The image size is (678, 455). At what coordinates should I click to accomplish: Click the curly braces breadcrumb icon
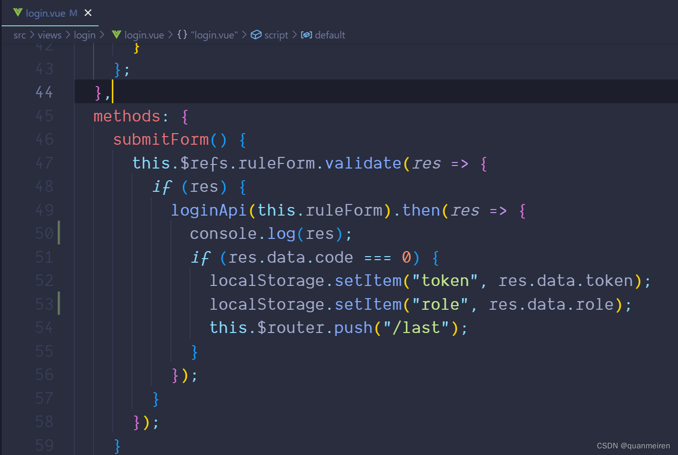182,34
